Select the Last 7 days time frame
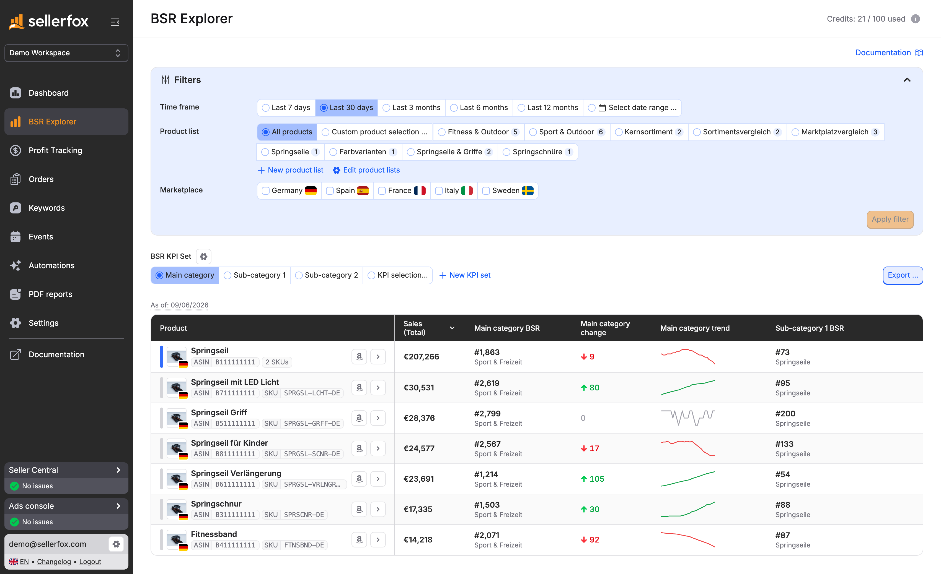 click(x=286, y=108)
